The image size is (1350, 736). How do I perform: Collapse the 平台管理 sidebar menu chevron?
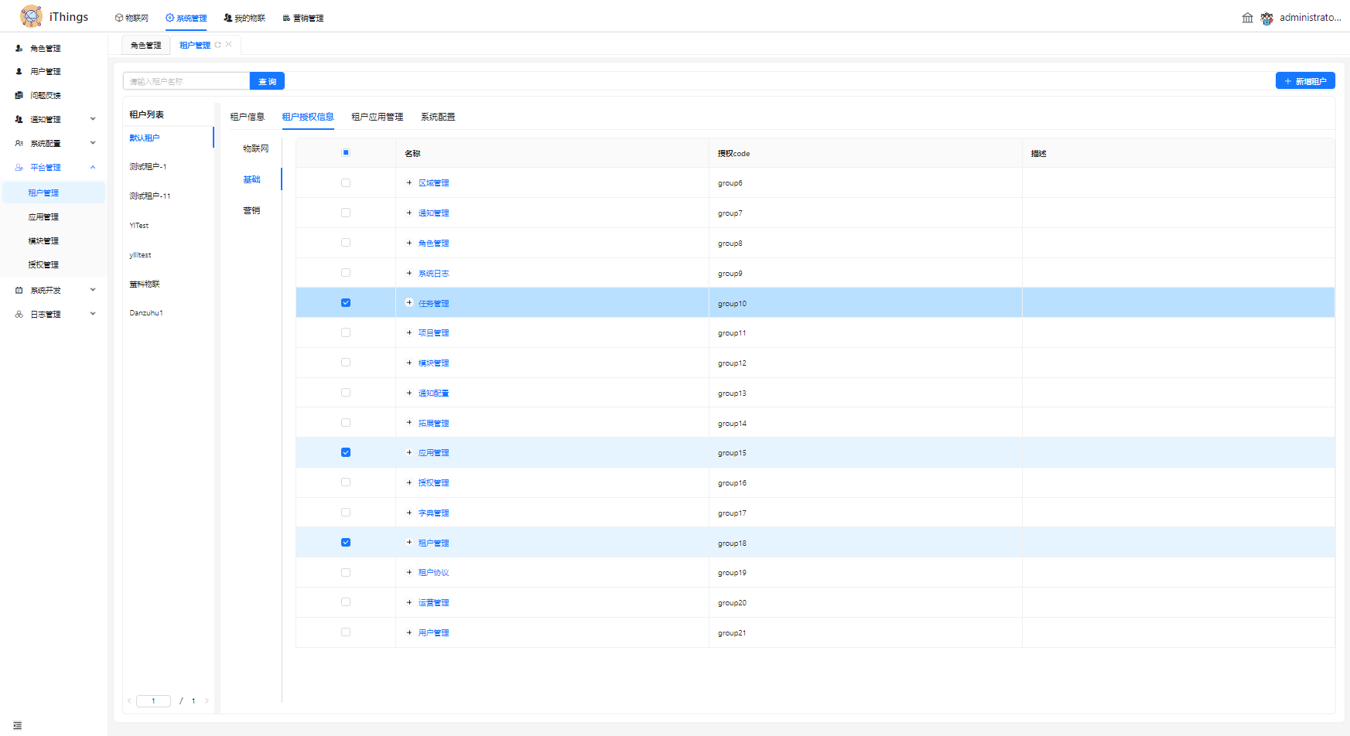tap(93, 167)
